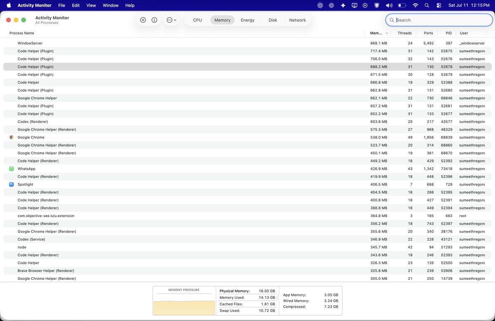
Task: Click the Memory Used 14.13 GB entry
Action: pyautogui.click(x=247, y=298)
